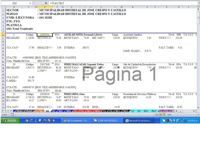Click the 55% zoom level
Viewport: 200px width, 150px height.
click(x=169, y=115)
